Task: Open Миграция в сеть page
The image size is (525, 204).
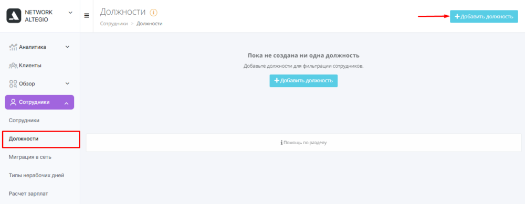Action: tap(30, 157)
